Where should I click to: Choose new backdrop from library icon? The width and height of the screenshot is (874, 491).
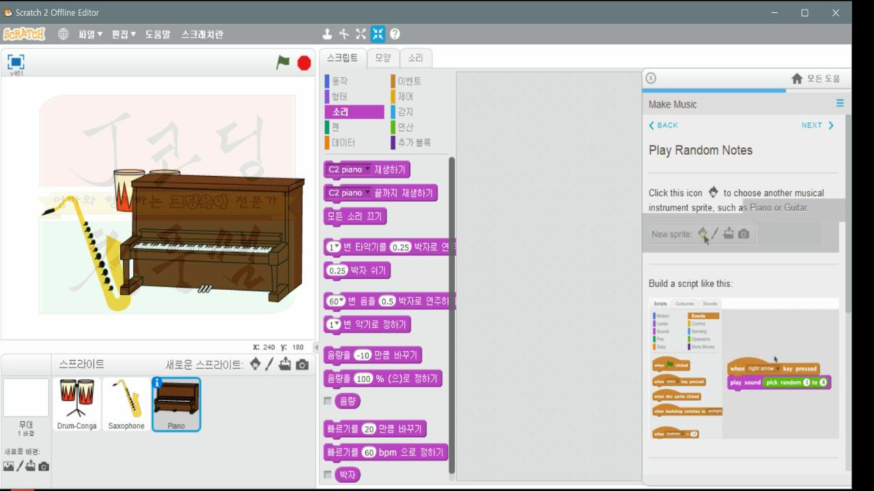point(9,466)
